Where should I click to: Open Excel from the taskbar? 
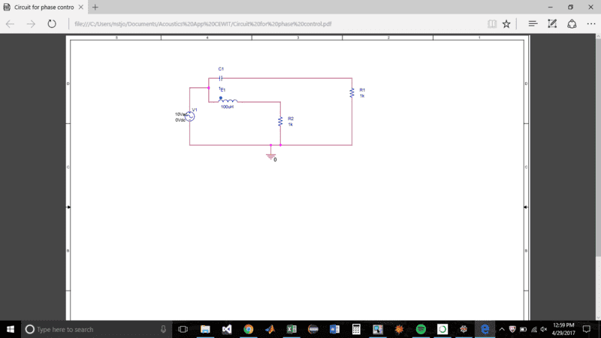click(291, 329)
